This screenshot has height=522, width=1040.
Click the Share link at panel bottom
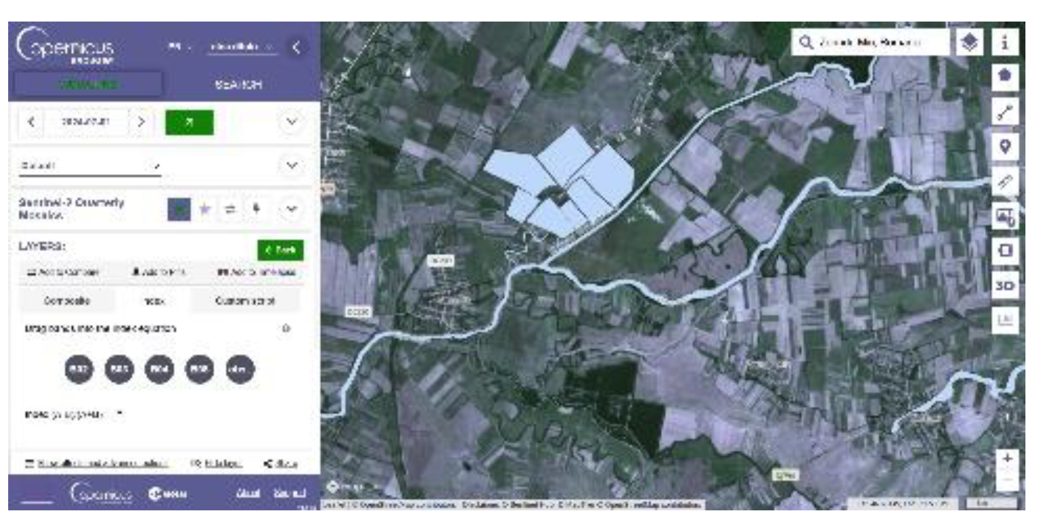tap(281, 464)
